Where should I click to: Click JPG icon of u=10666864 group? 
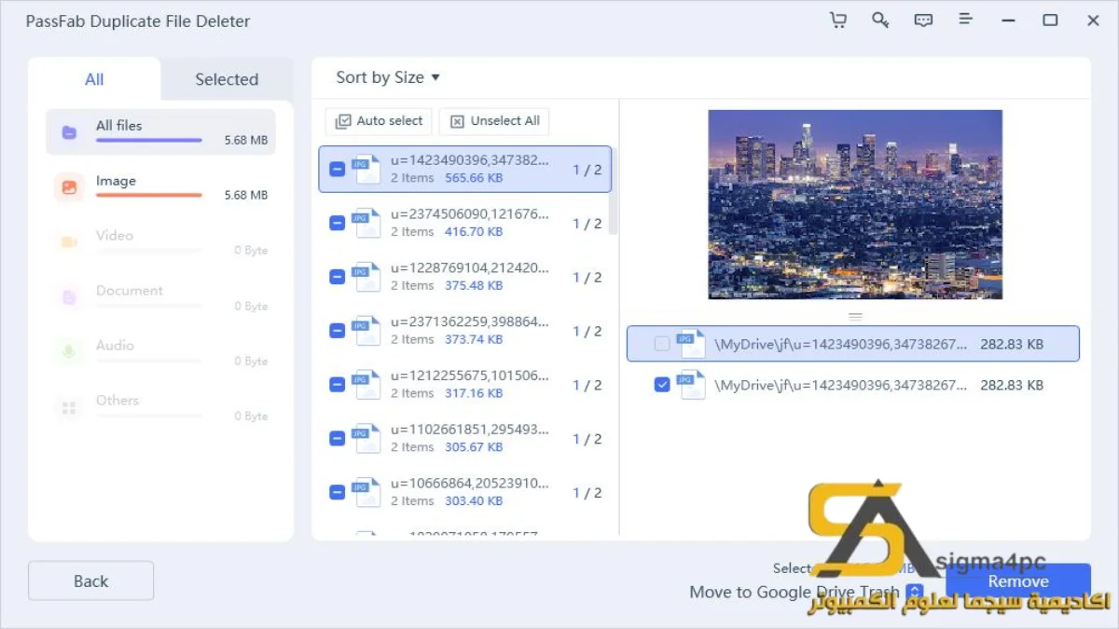tap(366, 493)
